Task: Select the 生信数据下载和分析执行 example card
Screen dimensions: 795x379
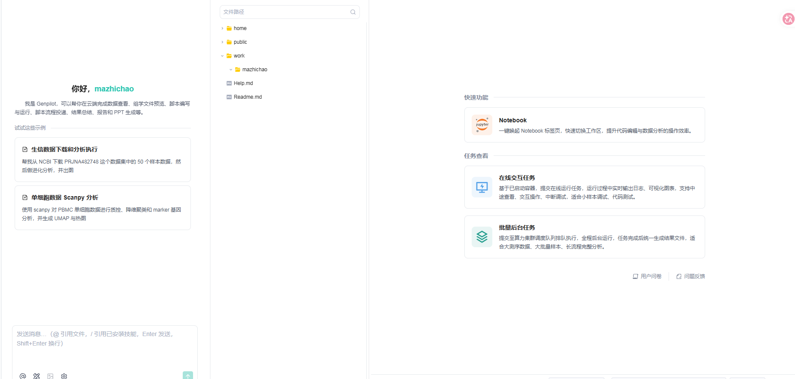Action: click(x=103, y=160)
